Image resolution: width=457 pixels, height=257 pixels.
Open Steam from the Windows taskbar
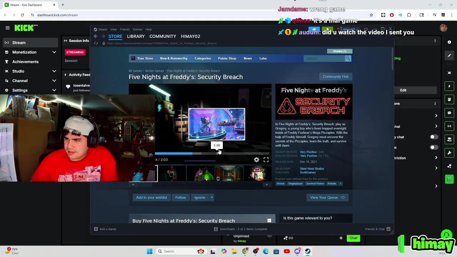307,251
